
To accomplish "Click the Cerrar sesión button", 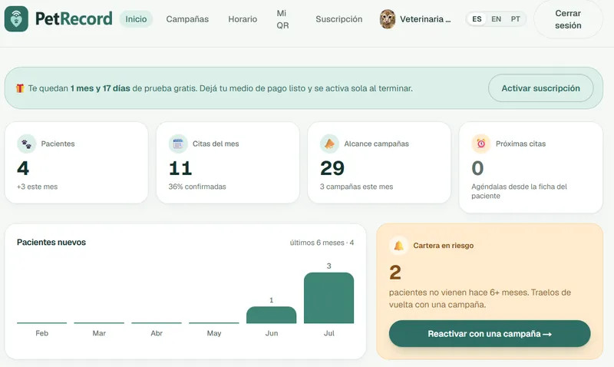I will 568,19.
